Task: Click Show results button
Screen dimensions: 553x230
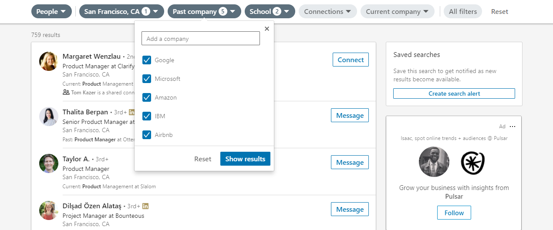Action: point(245,159)
